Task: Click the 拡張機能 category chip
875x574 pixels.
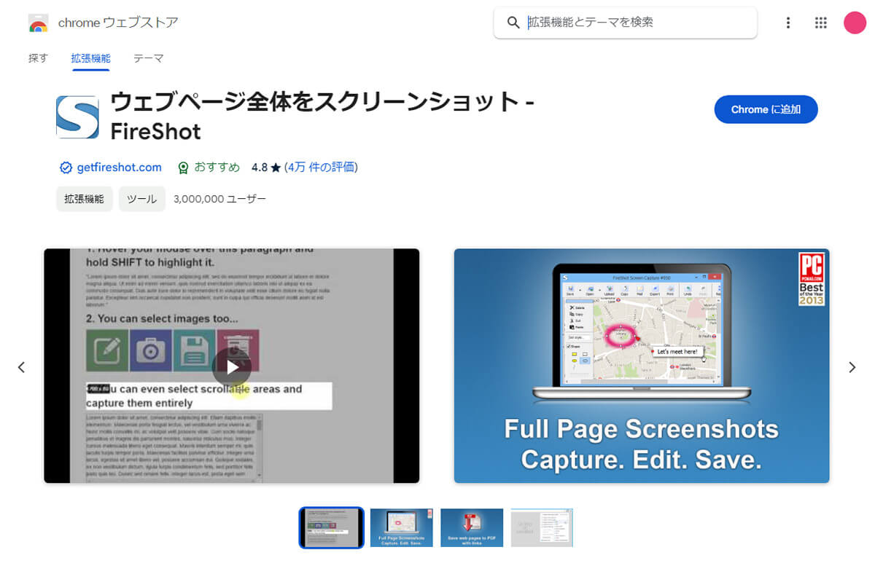Action: tap(84, 198)
